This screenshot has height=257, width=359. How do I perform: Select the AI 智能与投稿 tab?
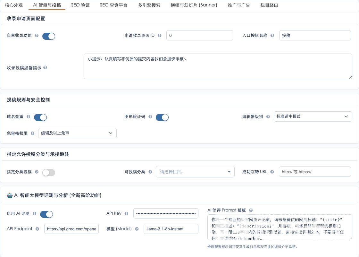(47, 5)
